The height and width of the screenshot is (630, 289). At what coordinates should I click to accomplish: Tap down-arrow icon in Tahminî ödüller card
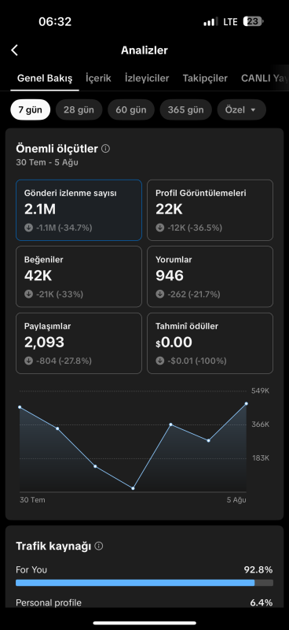click(160, 361)
